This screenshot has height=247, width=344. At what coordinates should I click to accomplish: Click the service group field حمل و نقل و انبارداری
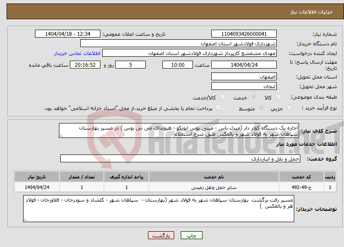pos(180,158)
